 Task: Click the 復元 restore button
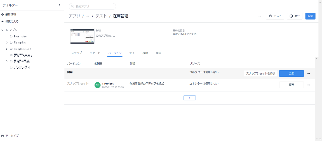click(292, 85)
